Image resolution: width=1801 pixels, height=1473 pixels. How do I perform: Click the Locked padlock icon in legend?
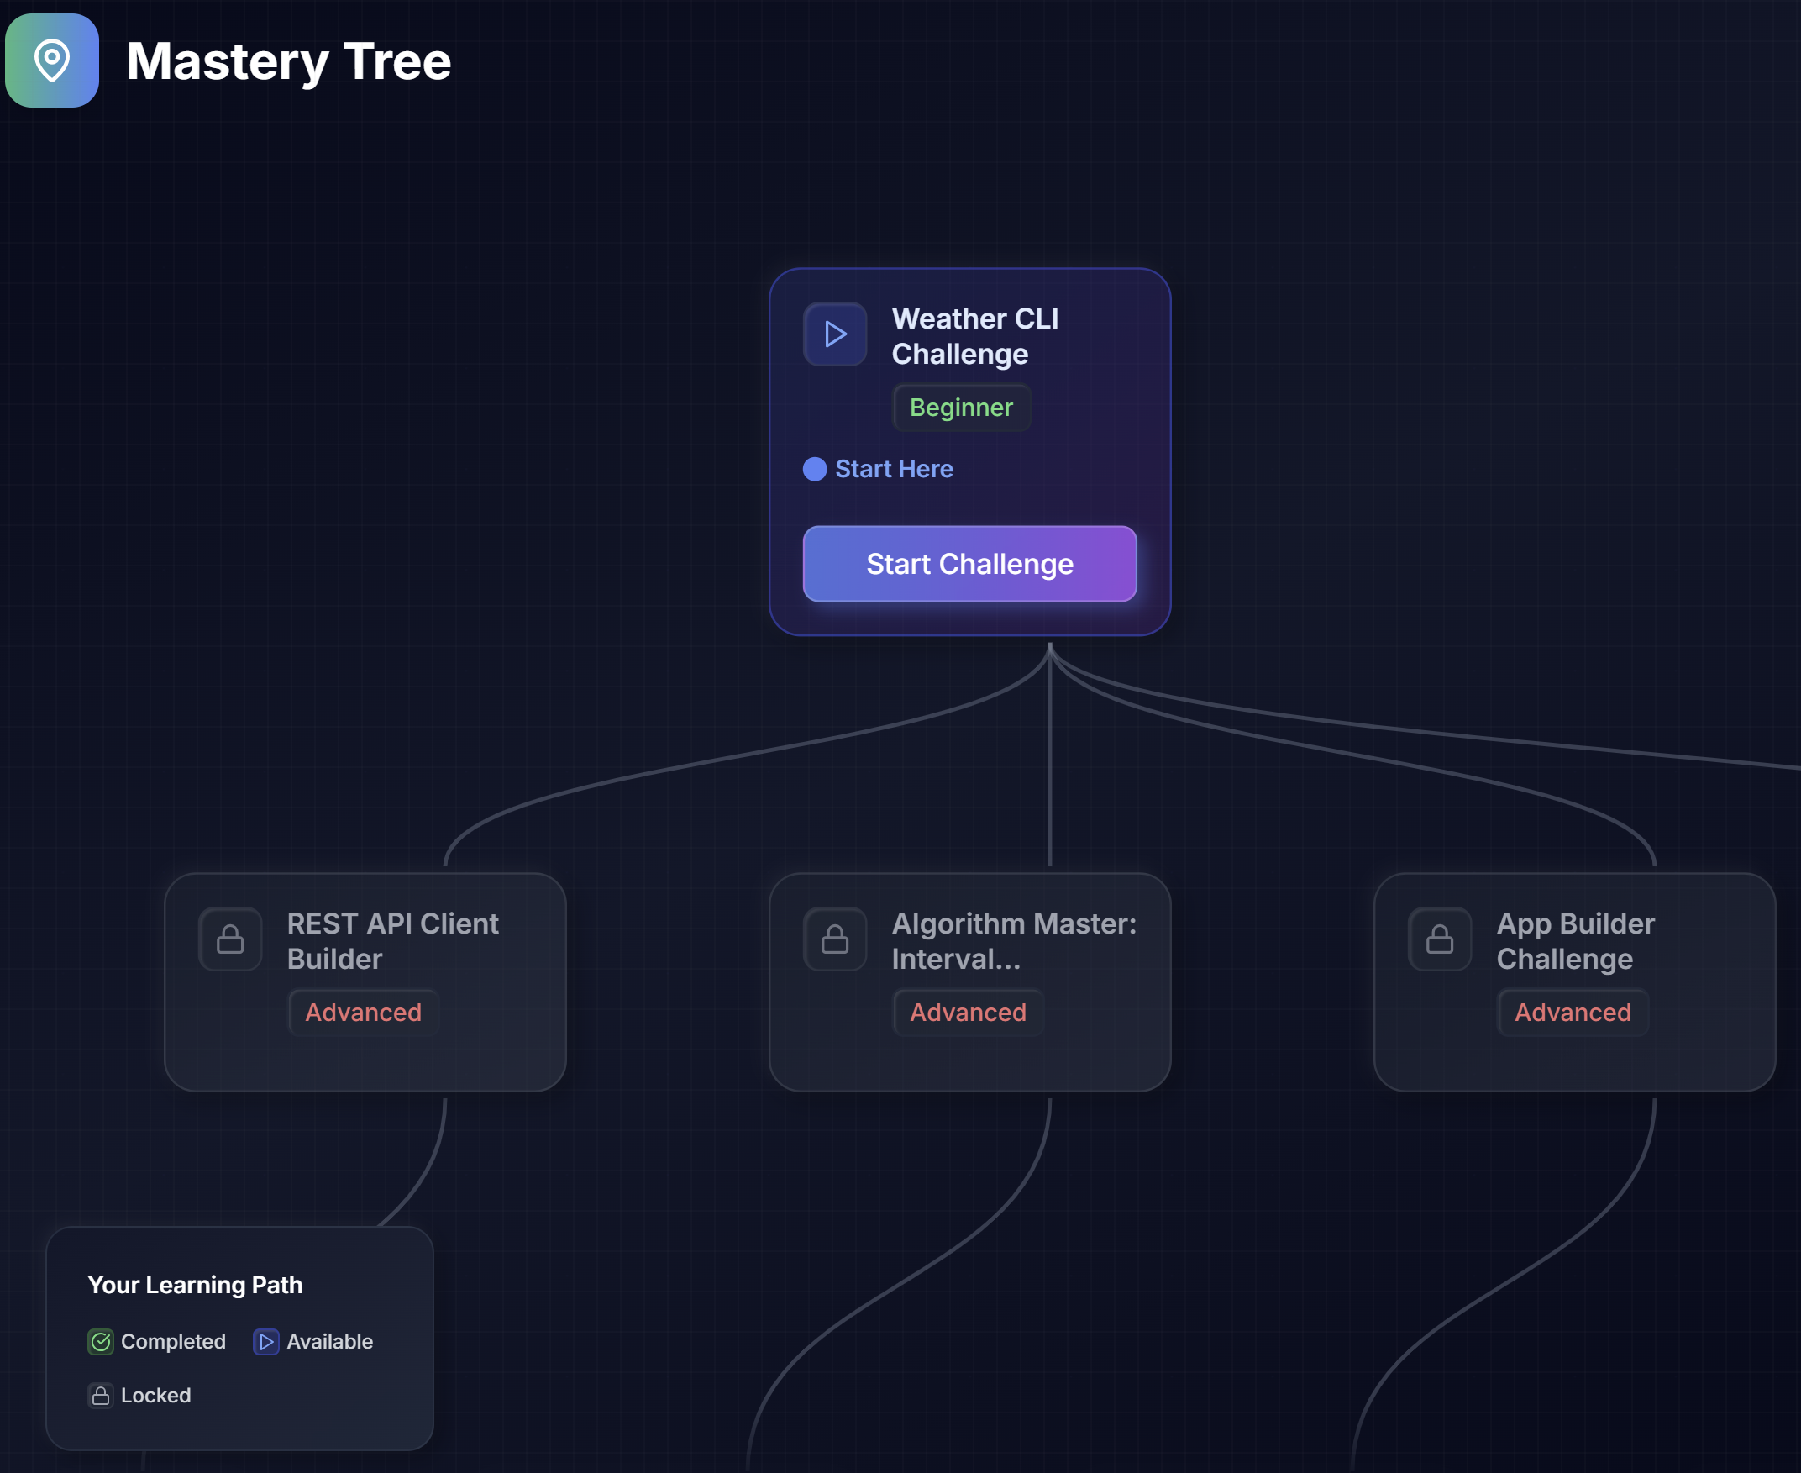click(x=101, y=1396)
